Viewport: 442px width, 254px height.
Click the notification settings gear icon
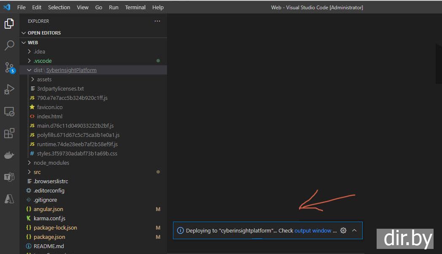pyautogui.click(x=343, y=230)
